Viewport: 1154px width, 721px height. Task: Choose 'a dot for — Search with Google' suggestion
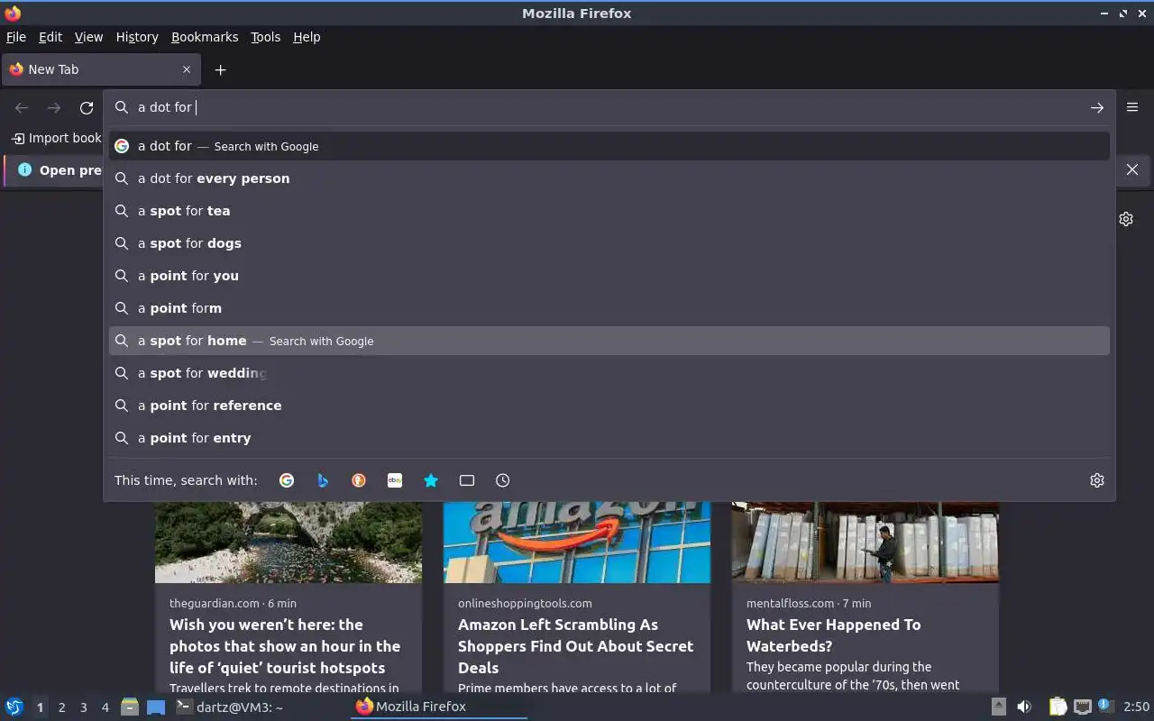point(609,146)
